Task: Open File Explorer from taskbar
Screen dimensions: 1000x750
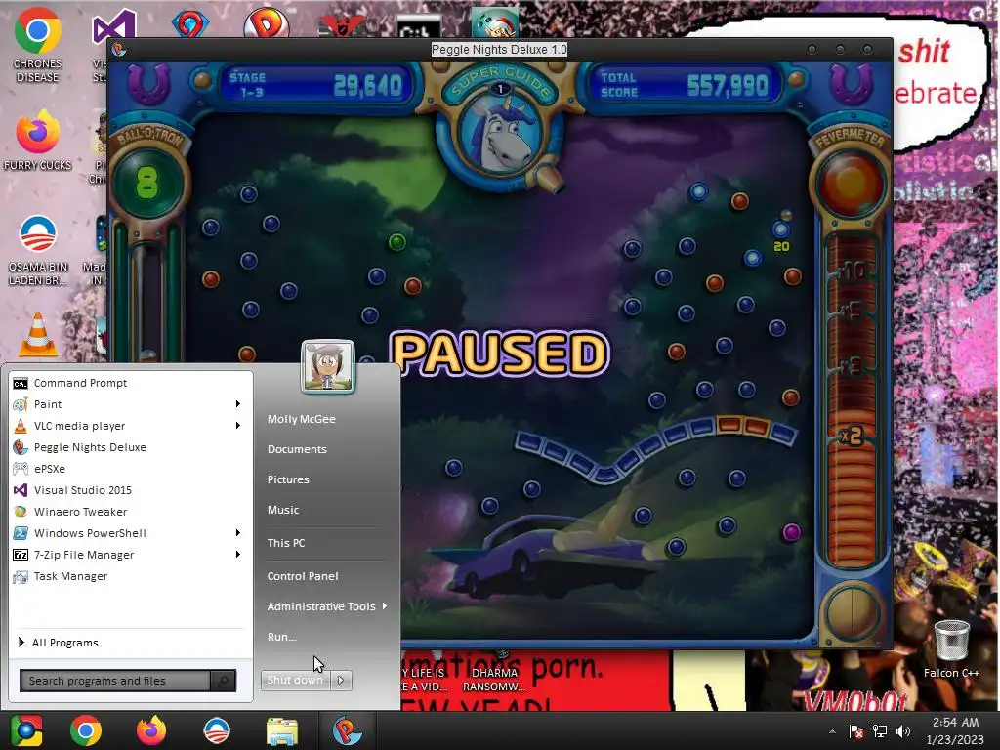Action: (x=281, y=731)
